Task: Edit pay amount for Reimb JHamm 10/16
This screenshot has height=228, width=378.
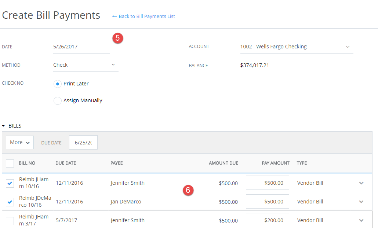Action: coord(267,183)
